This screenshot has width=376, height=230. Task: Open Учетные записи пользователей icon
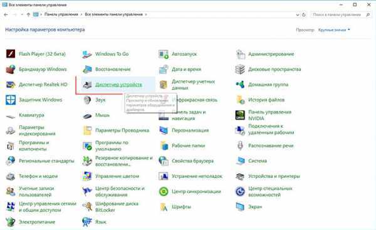[x=11, y=192]
